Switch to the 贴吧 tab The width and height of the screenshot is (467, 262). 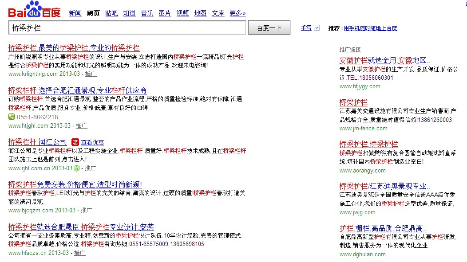pyautogui.click(x=111, y=13)
